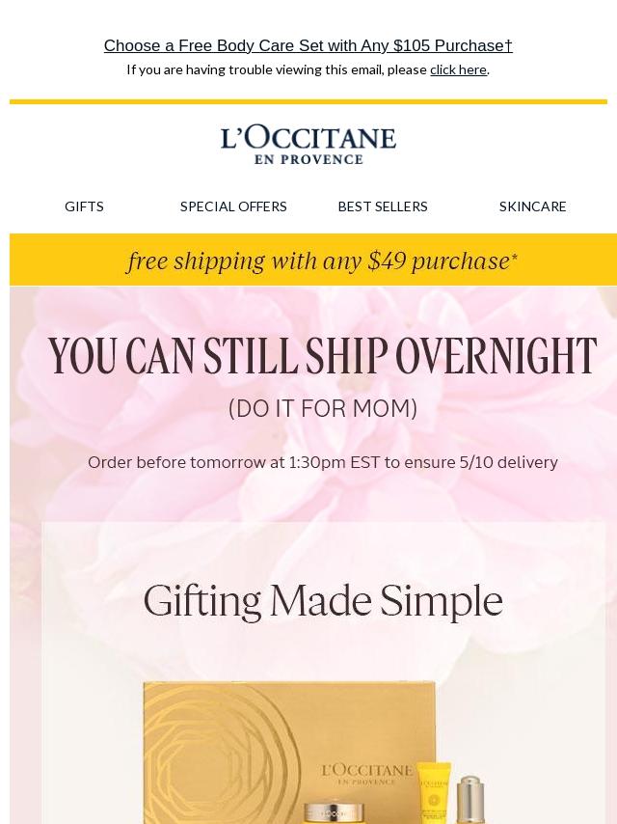
Task: Click the cream jar lid in gift set
Action: click(335, 811)
